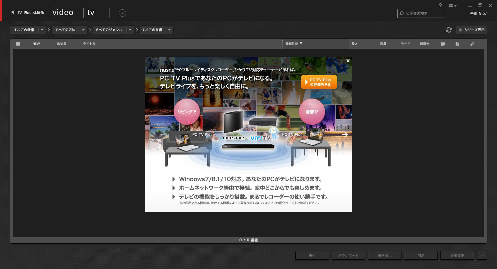The image size is (497, 269).
Task: Sort by タイトル column
Action: (x=89, y=44)
